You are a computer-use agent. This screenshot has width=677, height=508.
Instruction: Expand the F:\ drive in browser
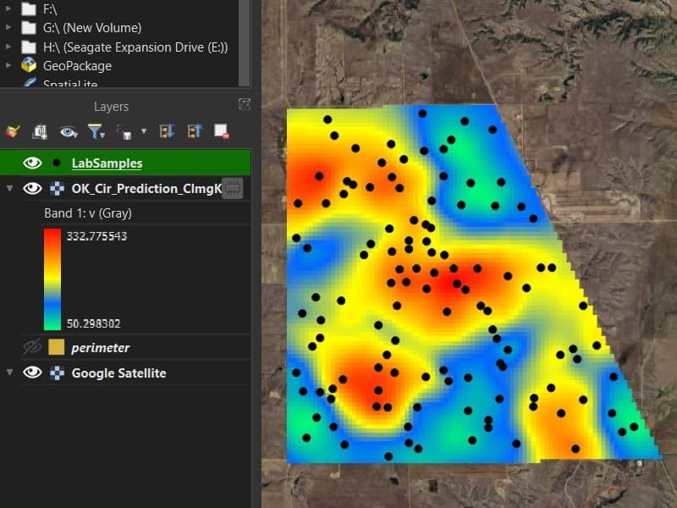8,8
